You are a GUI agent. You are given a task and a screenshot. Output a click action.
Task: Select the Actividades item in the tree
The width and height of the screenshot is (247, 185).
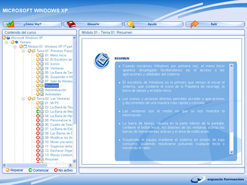53,94
